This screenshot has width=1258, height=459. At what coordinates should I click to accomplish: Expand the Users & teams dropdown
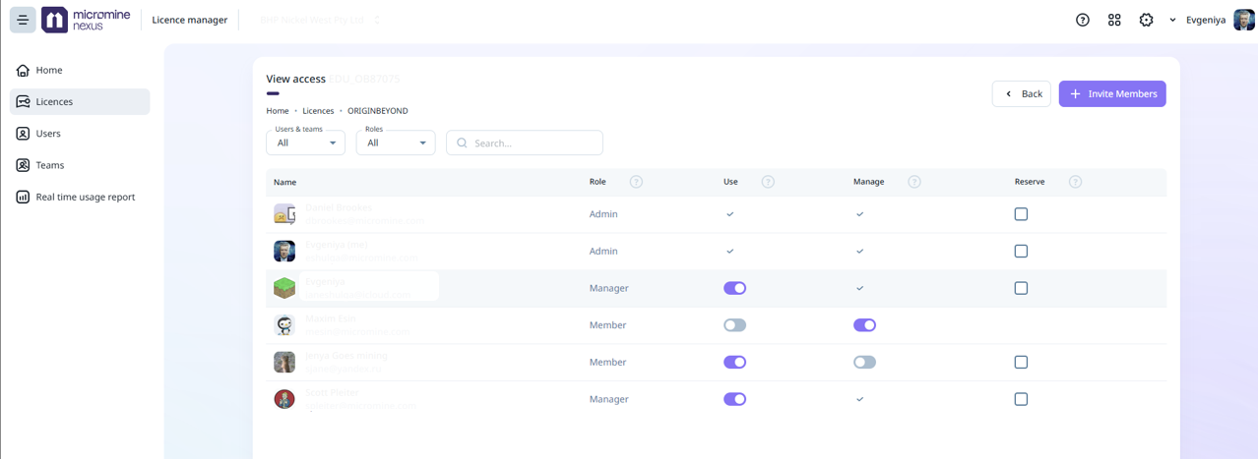(x=305, y=143)
